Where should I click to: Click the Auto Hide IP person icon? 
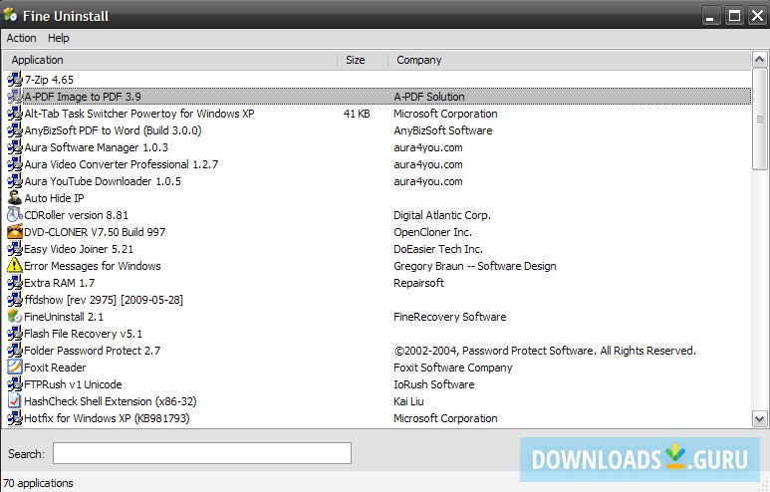[x=15, y=198]
